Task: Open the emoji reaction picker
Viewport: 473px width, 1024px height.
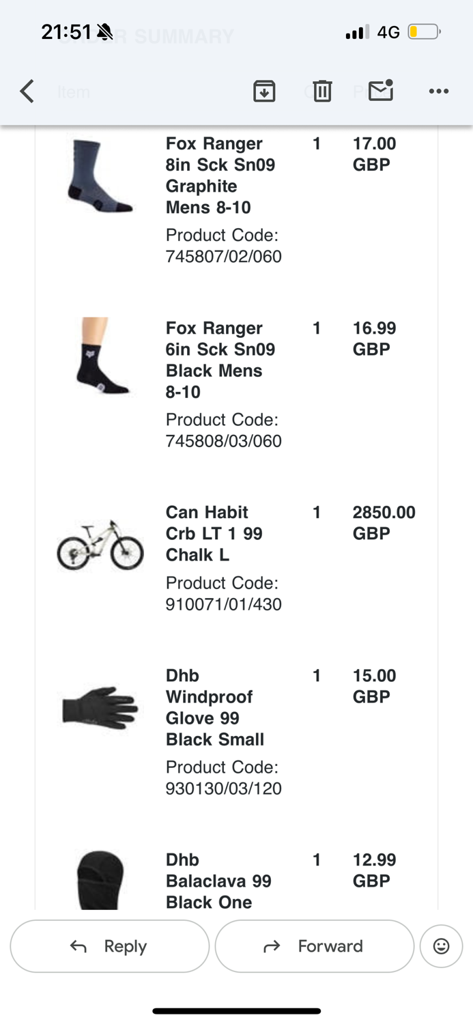Action: click(442, 945)
